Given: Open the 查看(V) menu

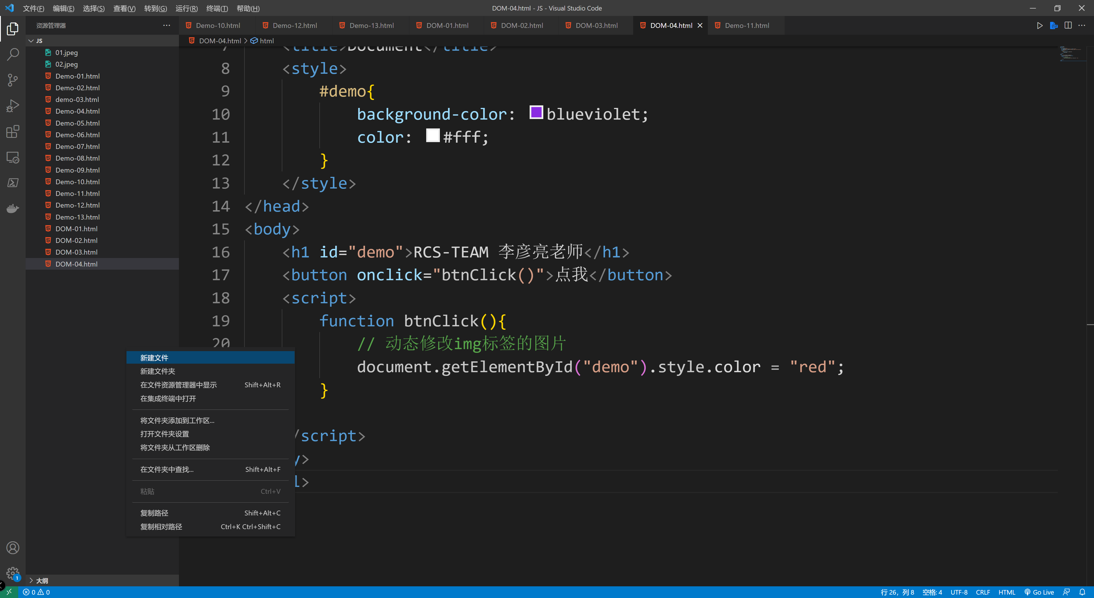Looking at the screenshot, I should point(124,8).
